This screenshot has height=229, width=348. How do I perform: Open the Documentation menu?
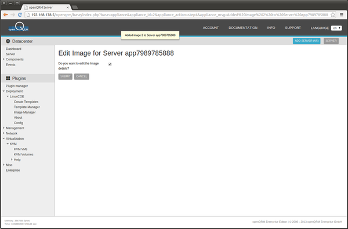(x=243, y=28)
